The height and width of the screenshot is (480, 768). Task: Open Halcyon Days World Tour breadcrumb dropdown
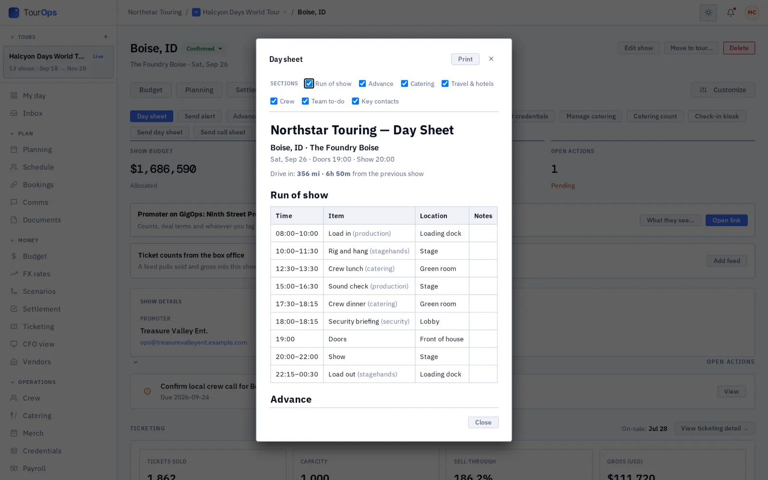pyautogui.click(x=240, y=12)
